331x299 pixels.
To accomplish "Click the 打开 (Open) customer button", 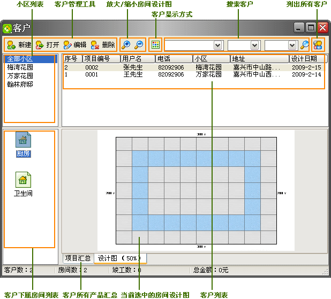I will tap(47, 45).
